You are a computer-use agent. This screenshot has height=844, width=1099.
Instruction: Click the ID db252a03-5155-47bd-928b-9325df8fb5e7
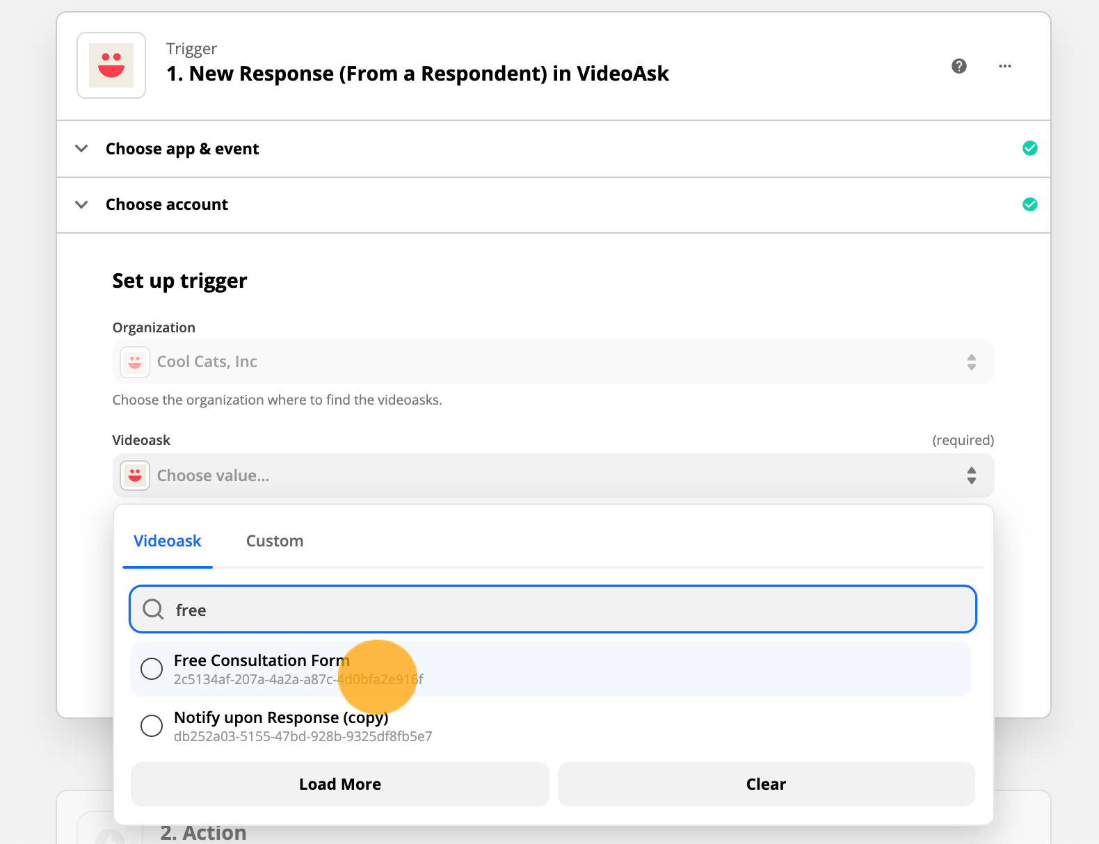tap(303, 736)
